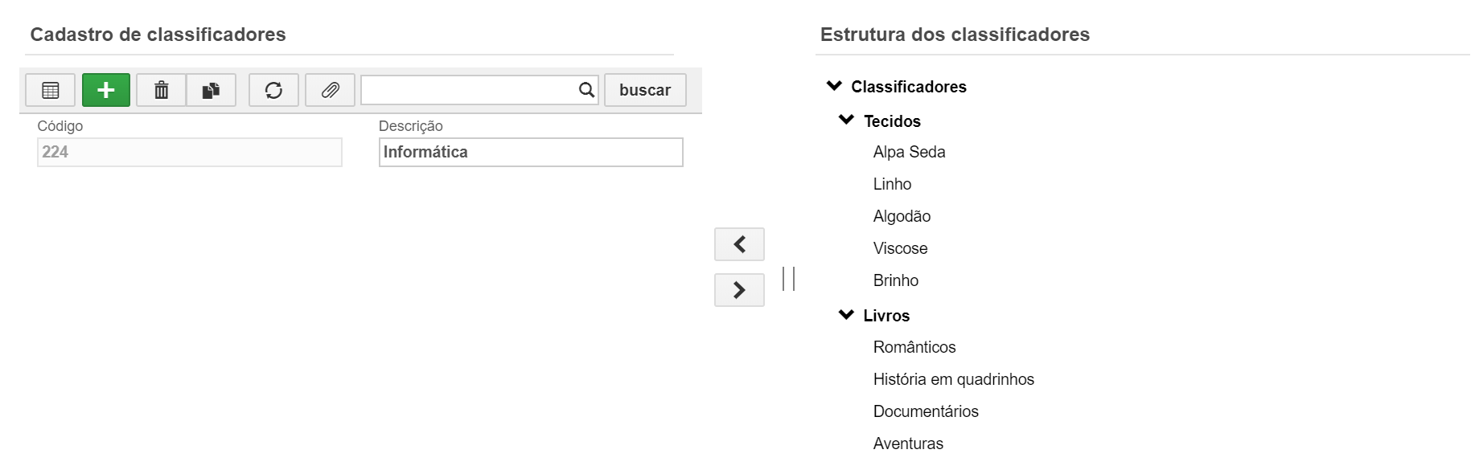This screenshot has width=1471, height=466.
Task: Add new classifier with green plus
Action: point(105,90)
